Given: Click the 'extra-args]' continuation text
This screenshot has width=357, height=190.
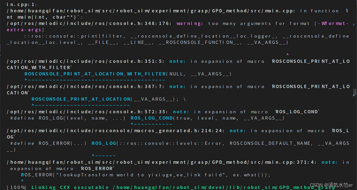Looking at the screenshot, I should click(26, 30).
